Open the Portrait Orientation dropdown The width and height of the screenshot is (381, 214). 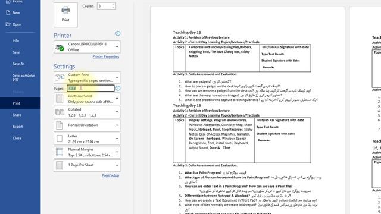pyautogui.click(x=87, y=125)
